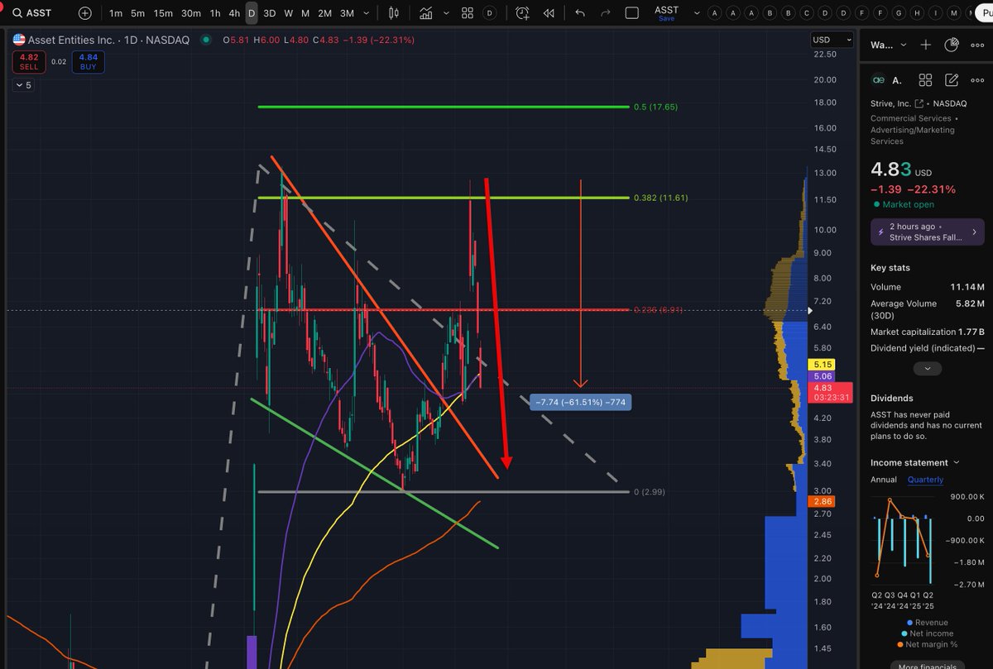Select the 2M timeframe
993x669 pixels.
click(324, 13)
